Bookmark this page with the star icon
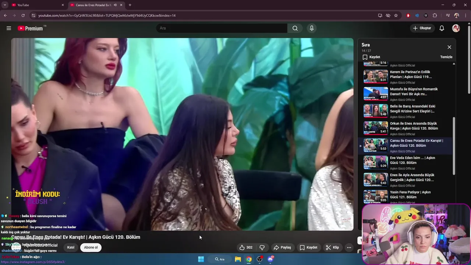 tap(396, 15)
